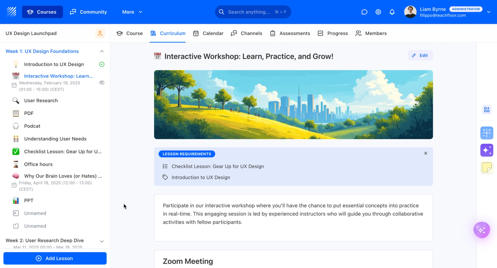Open the calculator tool
The image size is (497, 268).
pos(487,133)
